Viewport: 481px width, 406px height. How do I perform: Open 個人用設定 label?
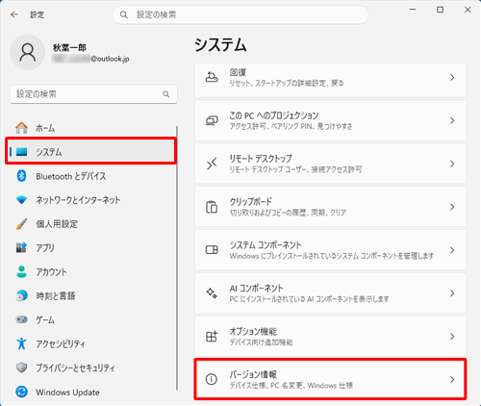57,224
